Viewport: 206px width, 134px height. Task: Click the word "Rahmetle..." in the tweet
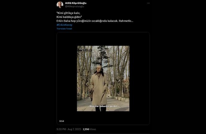[126, 21]
